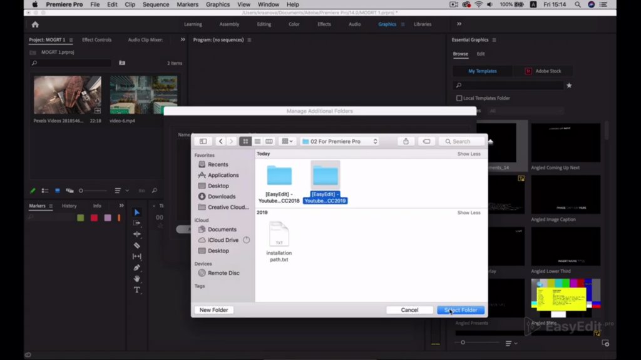The width and height of the screenshot is (641, 360).
Task: Create a New Folder in dialog
Action: pyautogui.click(x=214, y=310)
